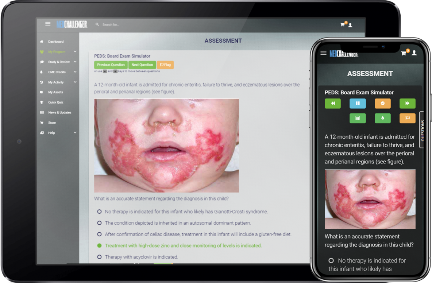
Task: Open the phone hamburger menu icon
Action: point(323,53)
